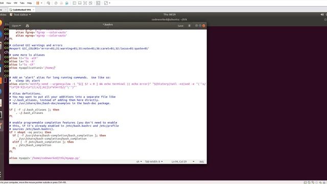Open the dropdown arrow beside the pause button
The height and width of the screenshot is (184, 327).
coord(41,3)
